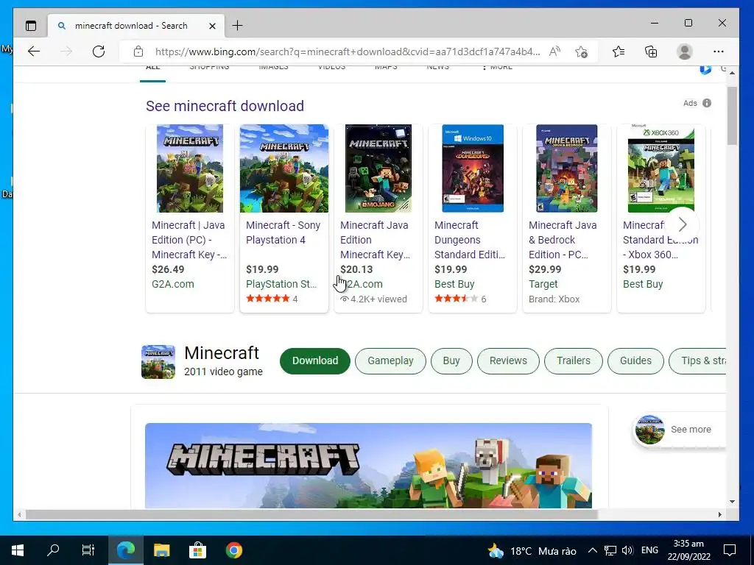Open the weather widget 18°C
This screenshot has width=754, height=565.
coord(532,550)
